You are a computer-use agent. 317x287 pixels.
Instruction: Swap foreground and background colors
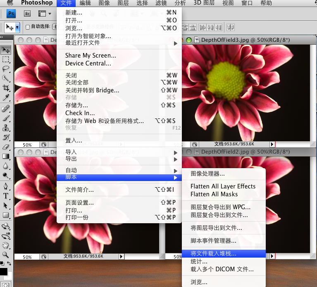(x=9, y=263)
